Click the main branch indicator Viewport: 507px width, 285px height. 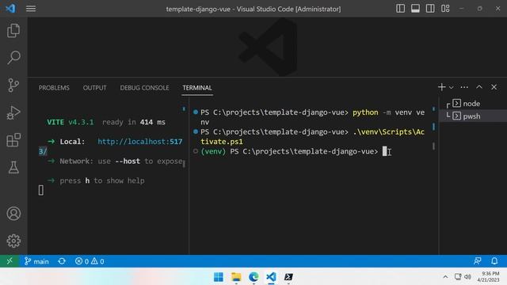tap(36, 261)
